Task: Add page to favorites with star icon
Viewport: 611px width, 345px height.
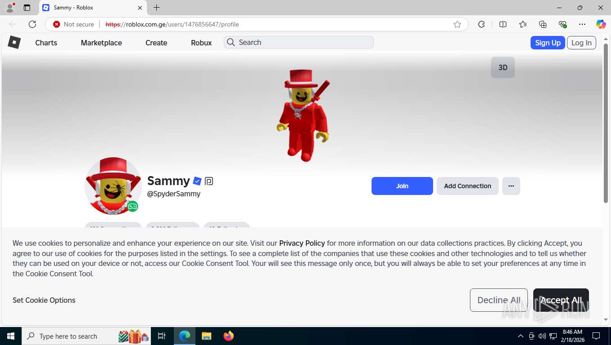Action: [x=457, y=24]
